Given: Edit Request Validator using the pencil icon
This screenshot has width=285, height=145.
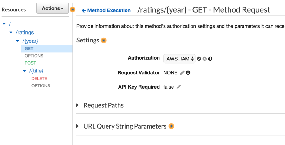Looking at the screenshot, I should [x=182, y=73].
